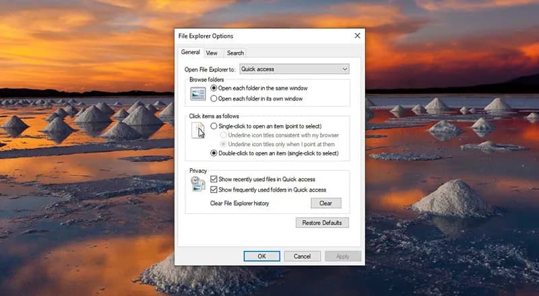The height and width of the screenshot is (296, 539).
Task: Click the Privacy section icon
Action: click(198, 185)
